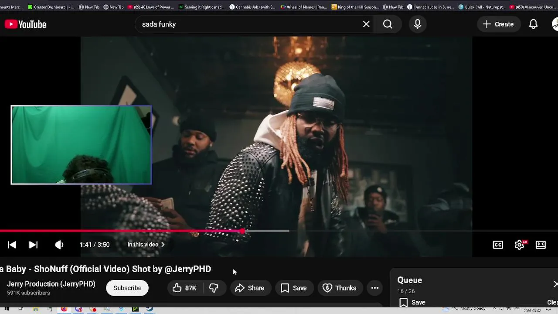Click the magnifier search button

pyautogui.click(x=388, y=24)
